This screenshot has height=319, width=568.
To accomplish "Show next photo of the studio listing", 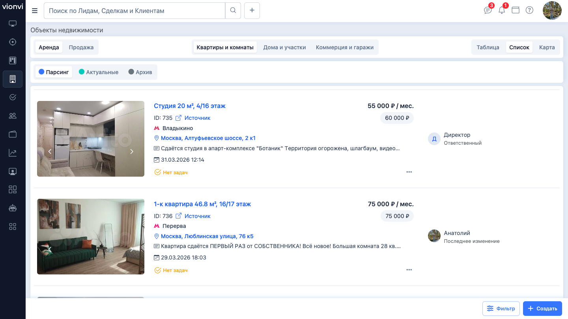I will (132, 151).
